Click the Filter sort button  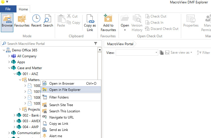coord(203,52)
